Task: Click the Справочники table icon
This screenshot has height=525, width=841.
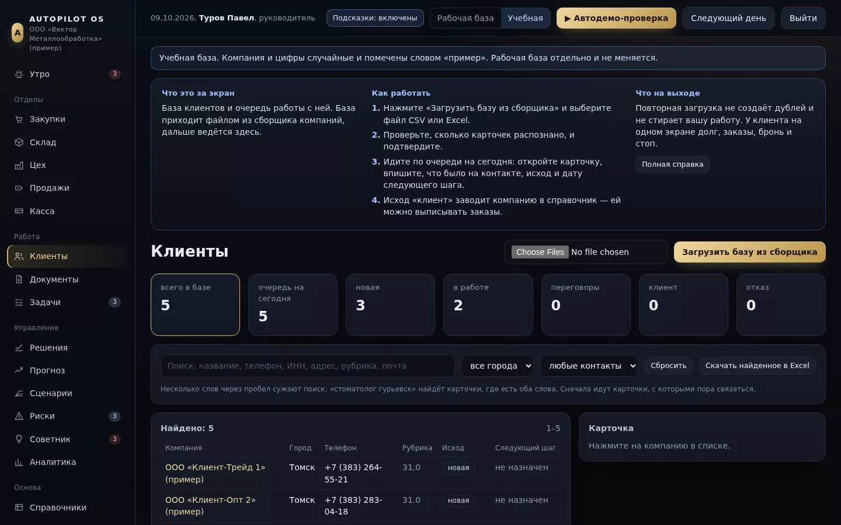Action: (x=19, y=508)
